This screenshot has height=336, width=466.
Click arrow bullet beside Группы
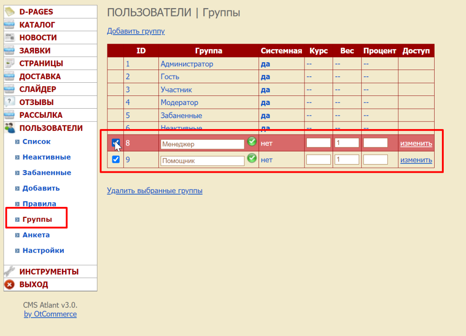tap(17, 220)
